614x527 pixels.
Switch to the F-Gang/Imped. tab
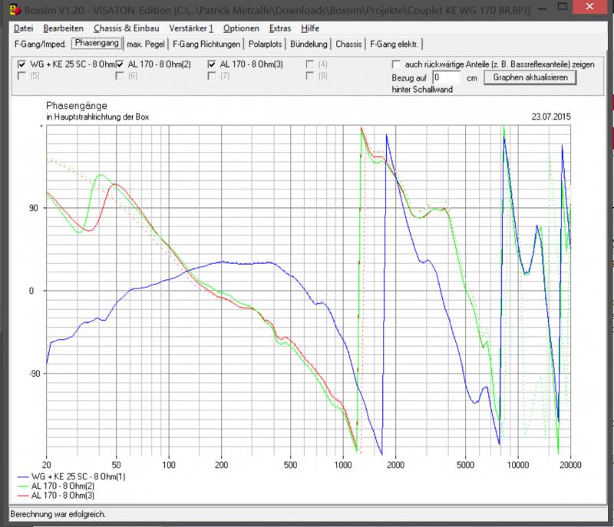click(40, 44)
